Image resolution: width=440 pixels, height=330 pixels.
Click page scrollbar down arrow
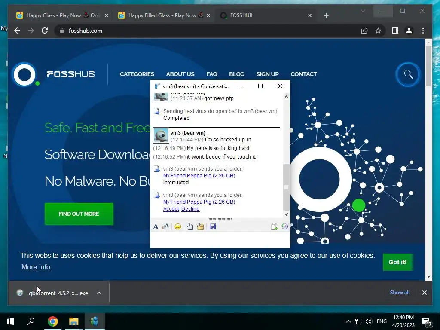(428, 277)
